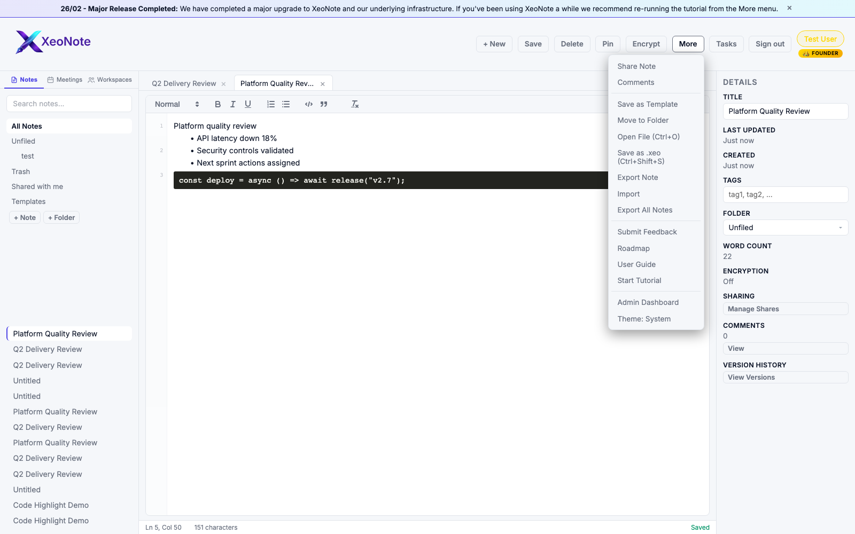Image resolution: width=855 pixels, height=534 pixels.
Task: Open the Meetings panel
Action: click(64, 80)
